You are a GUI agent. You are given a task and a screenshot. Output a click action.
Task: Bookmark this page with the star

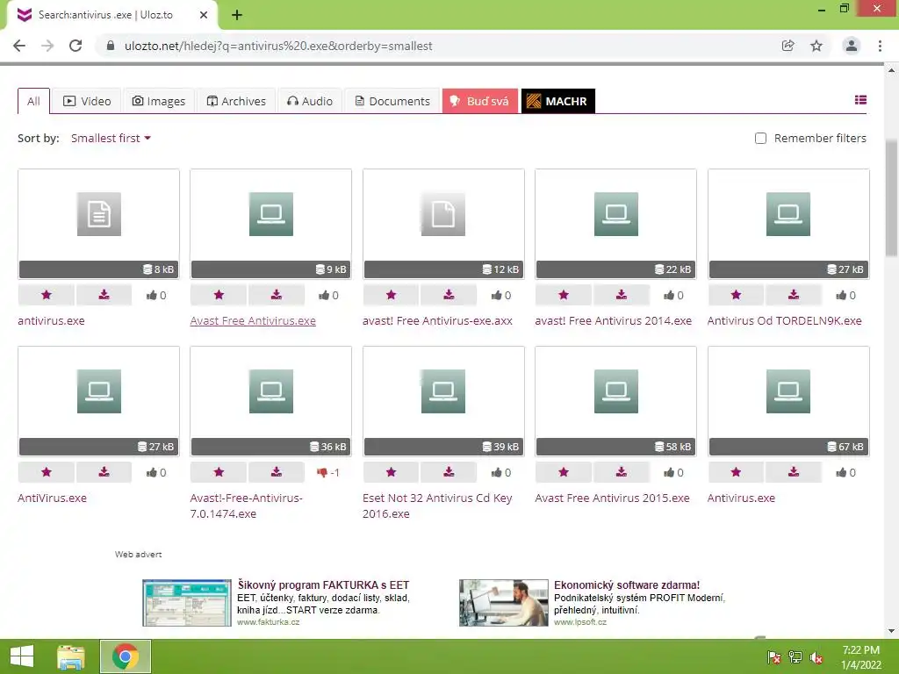pos(816,46)
